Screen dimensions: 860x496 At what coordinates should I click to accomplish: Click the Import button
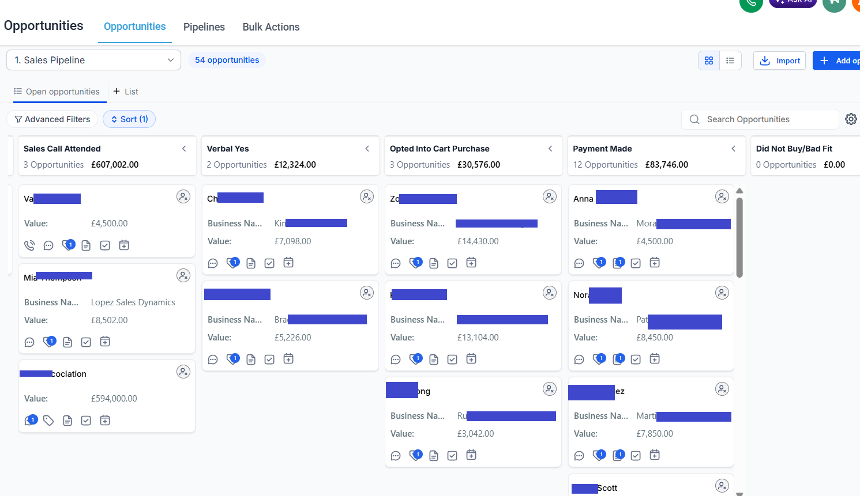780,60
